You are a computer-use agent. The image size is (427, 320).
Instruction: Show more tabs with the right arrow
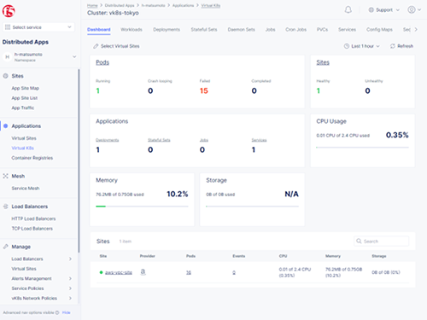point(416,30)
